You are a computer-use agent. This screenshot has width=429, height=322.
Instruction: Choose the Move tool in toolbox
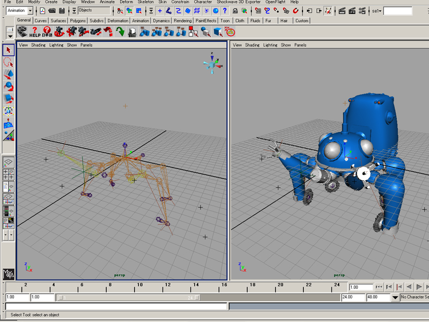coord(8,74)
